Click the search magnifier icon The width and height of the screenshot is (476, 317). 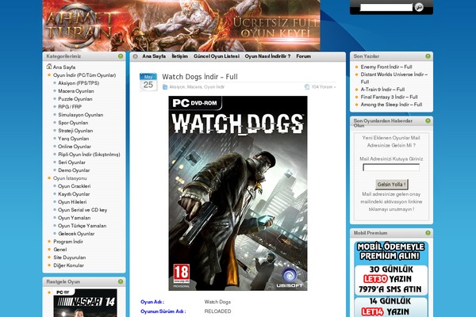(419, 7)
